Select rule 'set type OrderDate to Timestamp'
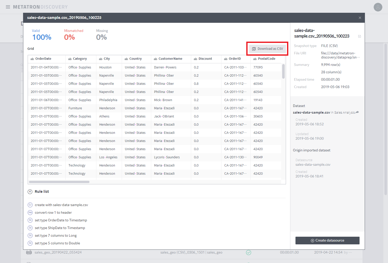 pos(61,220)
